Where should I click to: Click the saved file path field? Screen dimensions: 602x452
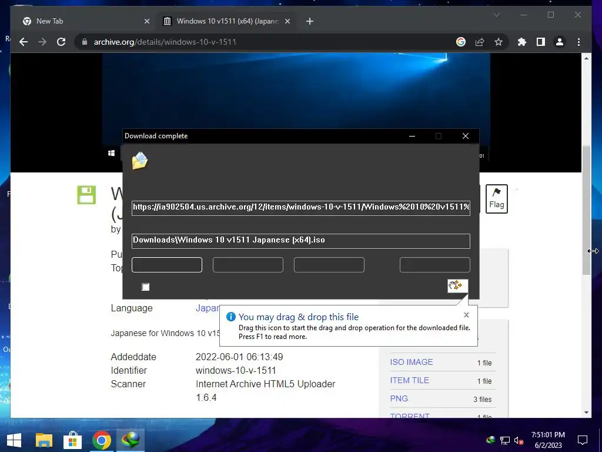coord(301,241)
